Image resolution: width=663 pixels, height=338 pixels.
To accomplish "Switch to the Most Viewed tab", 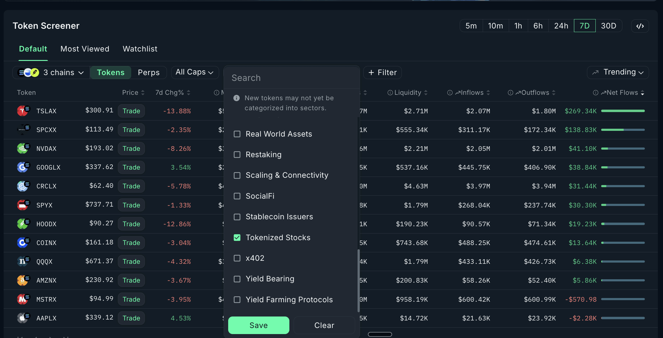I will (85, 49).
